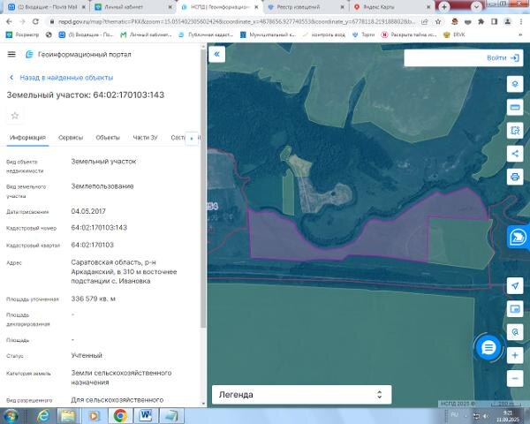
Task: Click the map search input field
Action: [444, 57]
